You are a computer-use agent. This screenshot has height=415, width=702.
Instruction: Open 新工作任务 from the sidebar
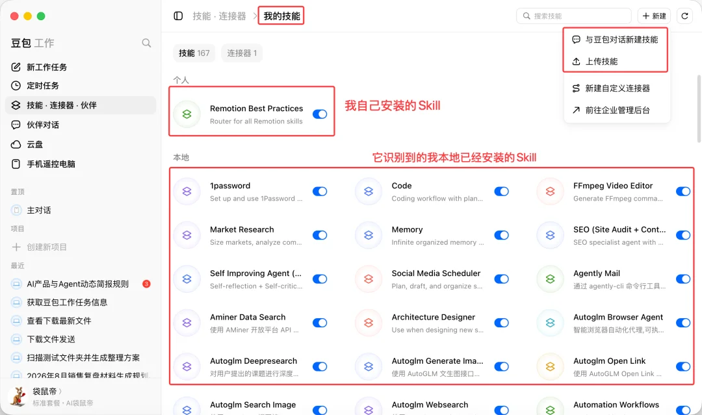81,67
